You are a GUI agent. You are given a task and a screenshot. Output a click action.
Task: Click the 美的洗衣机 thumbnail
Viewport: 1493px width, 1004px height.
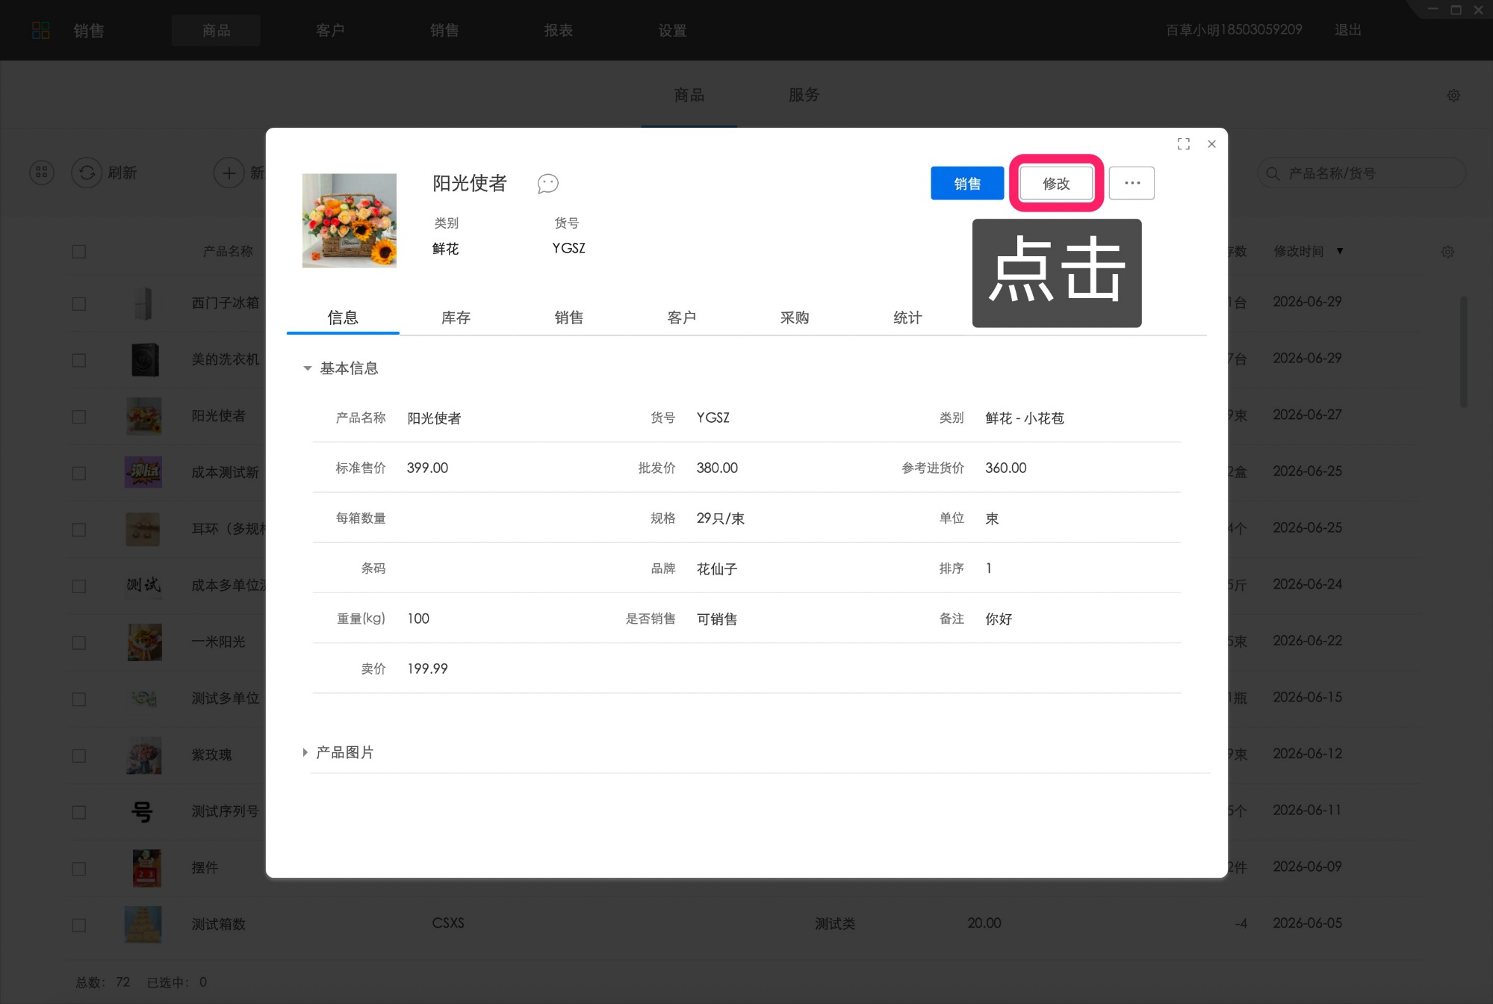click(x=144, y=359)
